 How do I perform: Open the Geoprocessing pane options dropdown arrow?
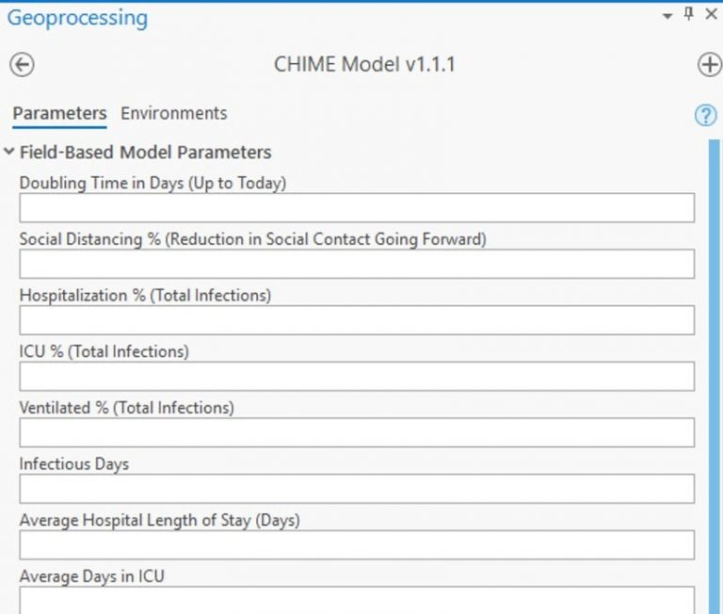point(667,16)
